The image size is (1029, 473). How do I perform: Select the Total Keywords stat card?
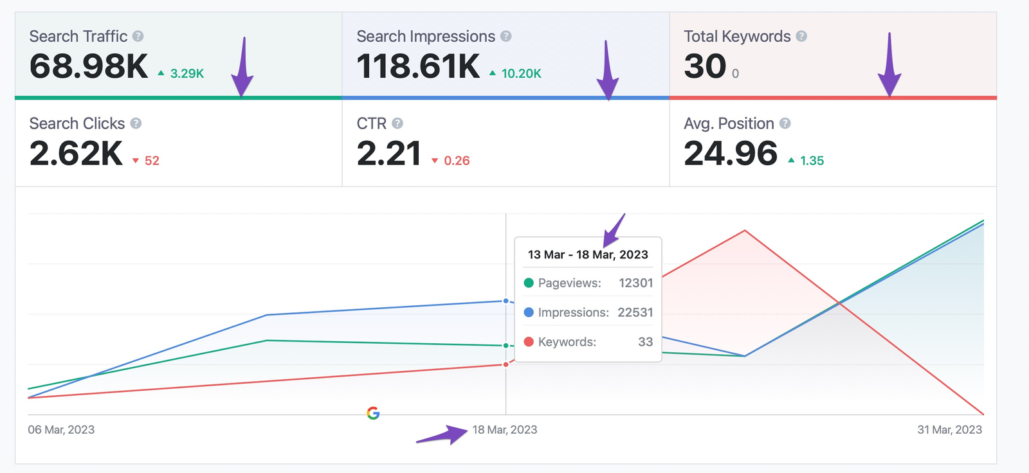[833, 56]
